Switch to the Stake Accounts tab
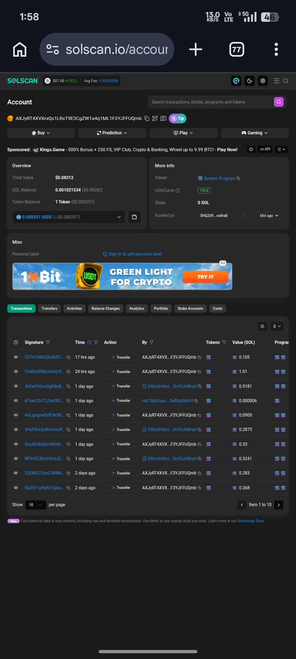 click(x=191, y=309)
